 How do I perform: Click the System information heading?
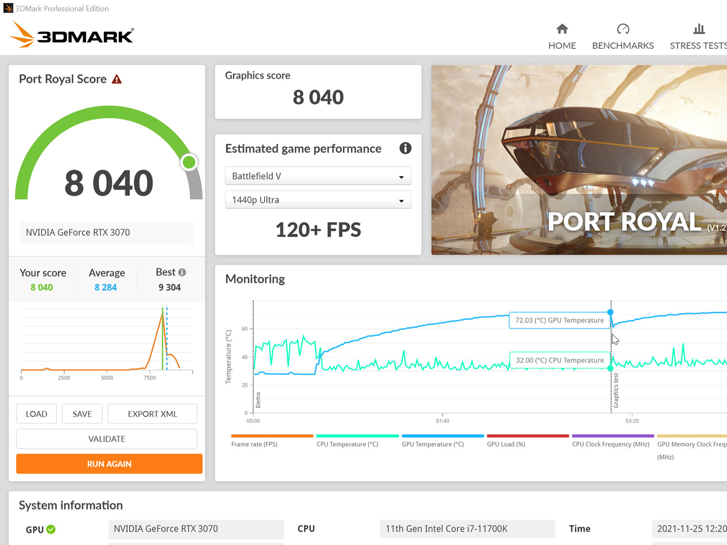point(71,505)
